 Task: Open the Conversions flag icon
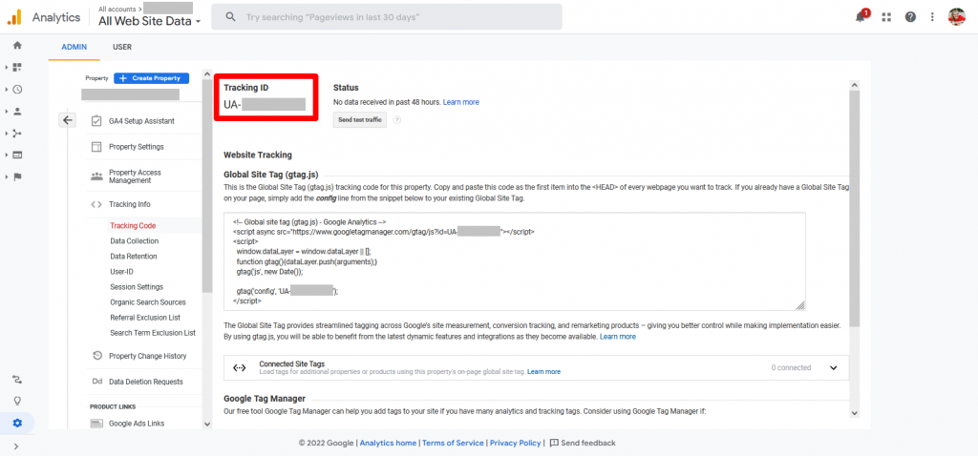(x=17, y=176)
